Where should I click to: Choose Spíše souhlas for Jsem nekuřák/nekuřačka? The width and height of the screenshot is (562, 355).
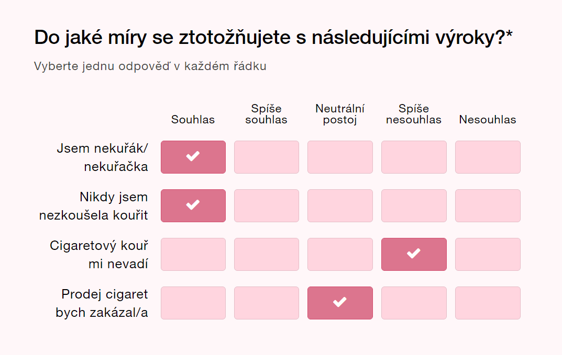point(267,157)
